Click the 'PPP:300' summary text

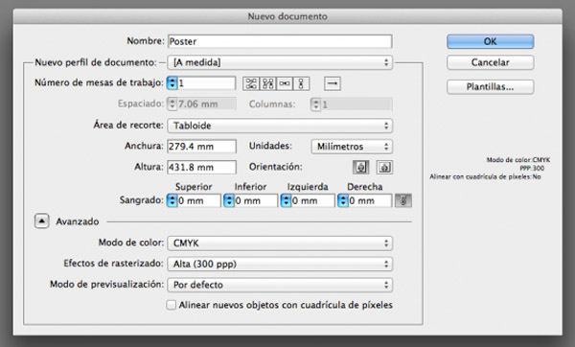click(532, 169)
